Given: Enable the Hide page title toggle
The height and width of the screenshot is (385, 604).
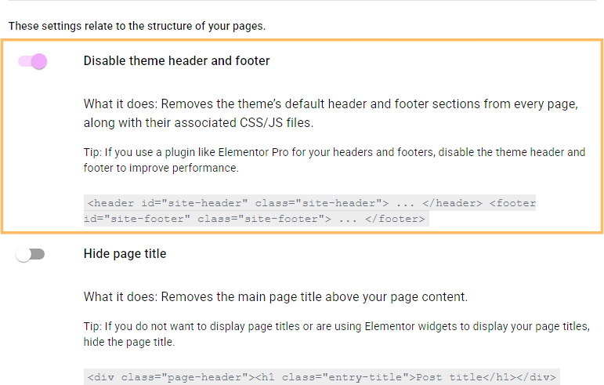Looking at the screenshot, I should click(x=30, y=254).
